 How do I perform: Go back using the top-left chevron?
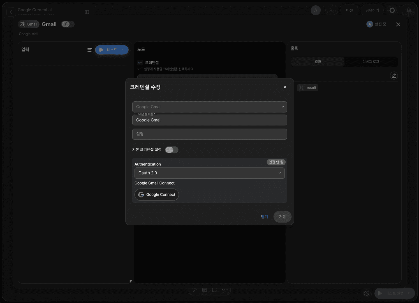click(11, 12)
